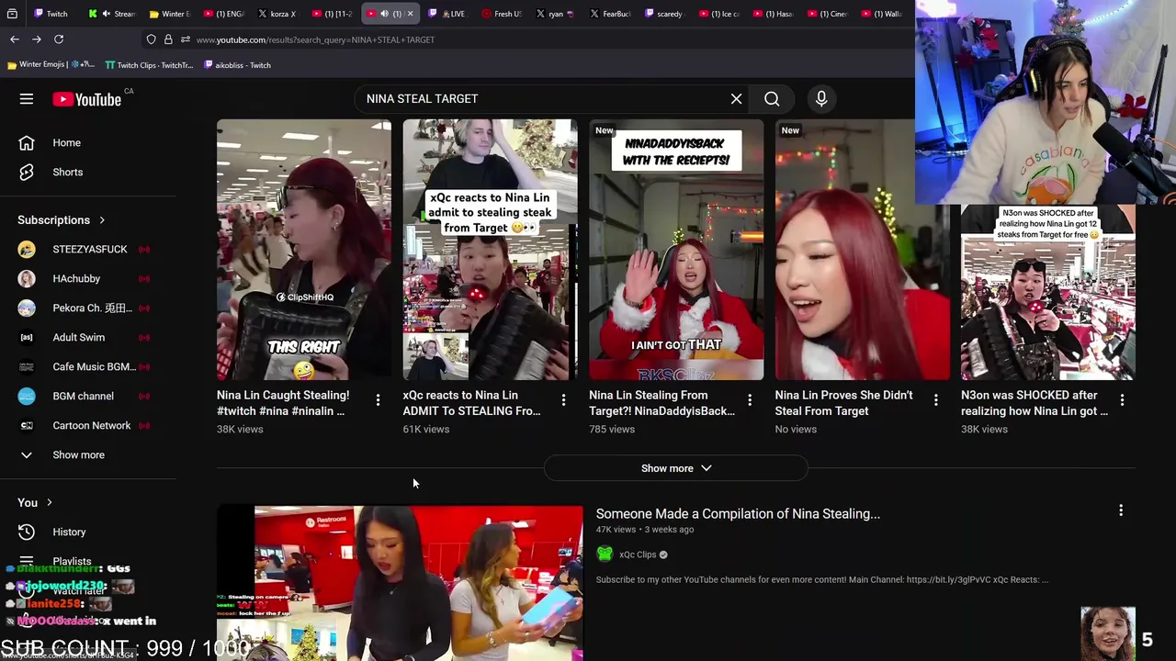Viewport: 1176px width, 661px height.
Task: Open the Twitch Clips - TwitchTr... bookmark
Action: (149, 65)
